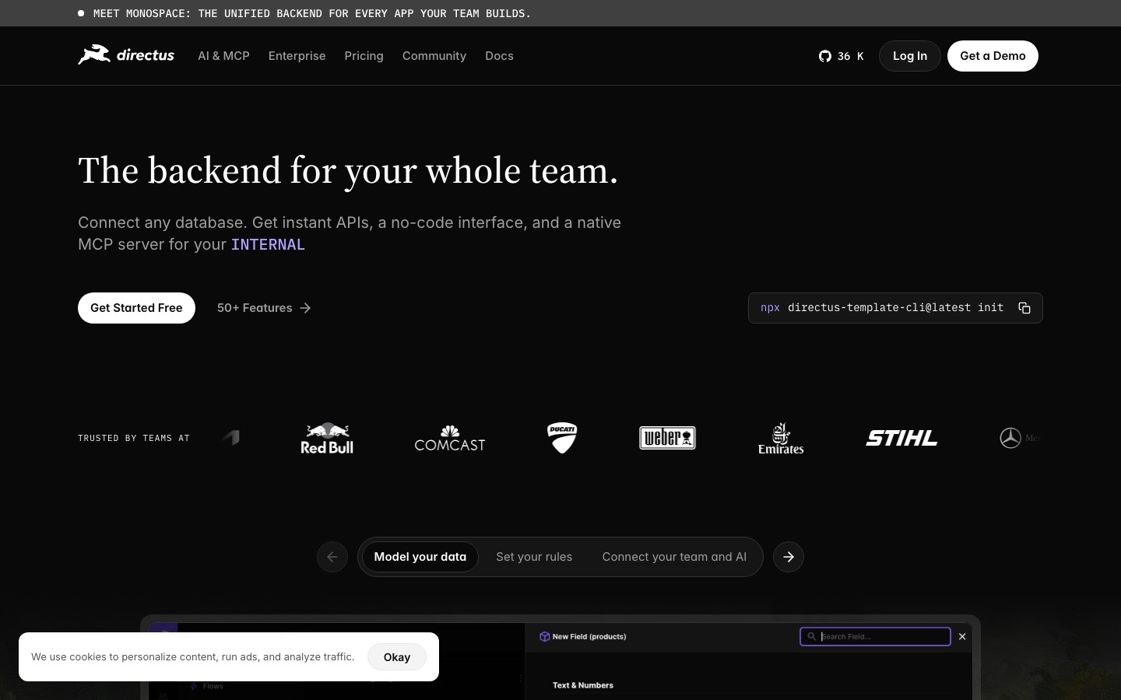The image size is (1121, 700).
Task: Click the Weber logo
Action: (x=667, y=438)
